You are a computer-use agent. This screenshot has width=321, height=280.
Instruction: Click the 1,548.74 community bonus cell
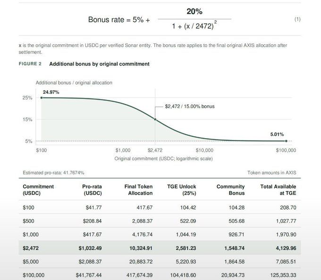pyautogui.click(x=235, y=248)
